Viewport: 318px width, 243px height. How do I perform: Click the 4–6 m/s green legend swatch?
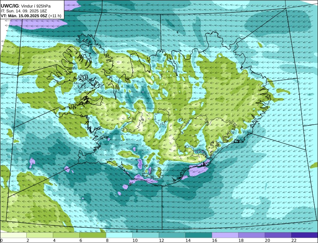click(x=66, y=235)
